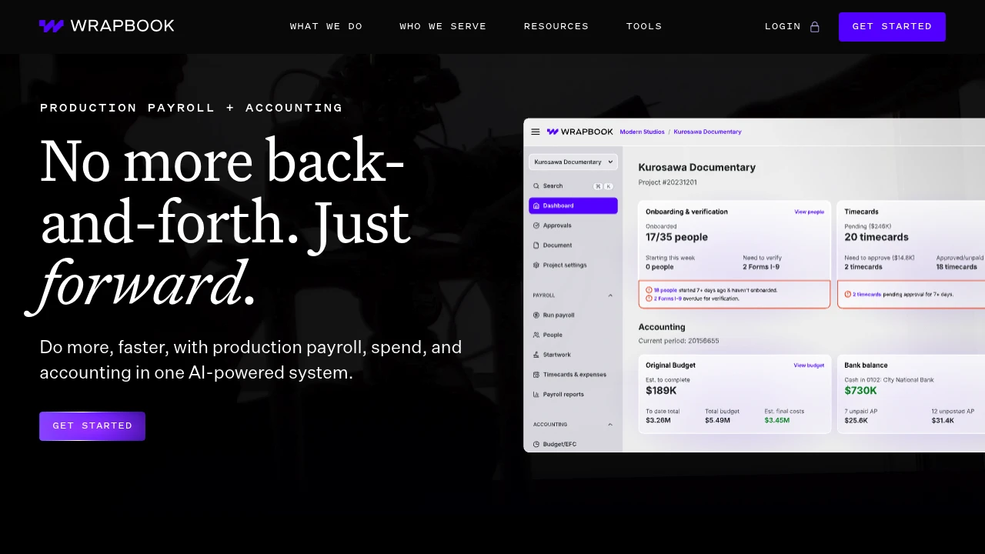Open the What We Do menu
This screenshot has height=554, width=985.
(326, 26)
